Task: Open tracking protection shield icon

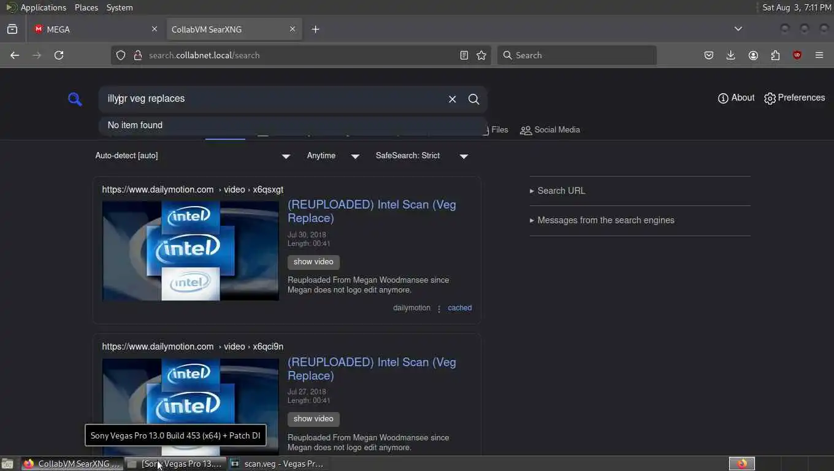Action: 121,55
